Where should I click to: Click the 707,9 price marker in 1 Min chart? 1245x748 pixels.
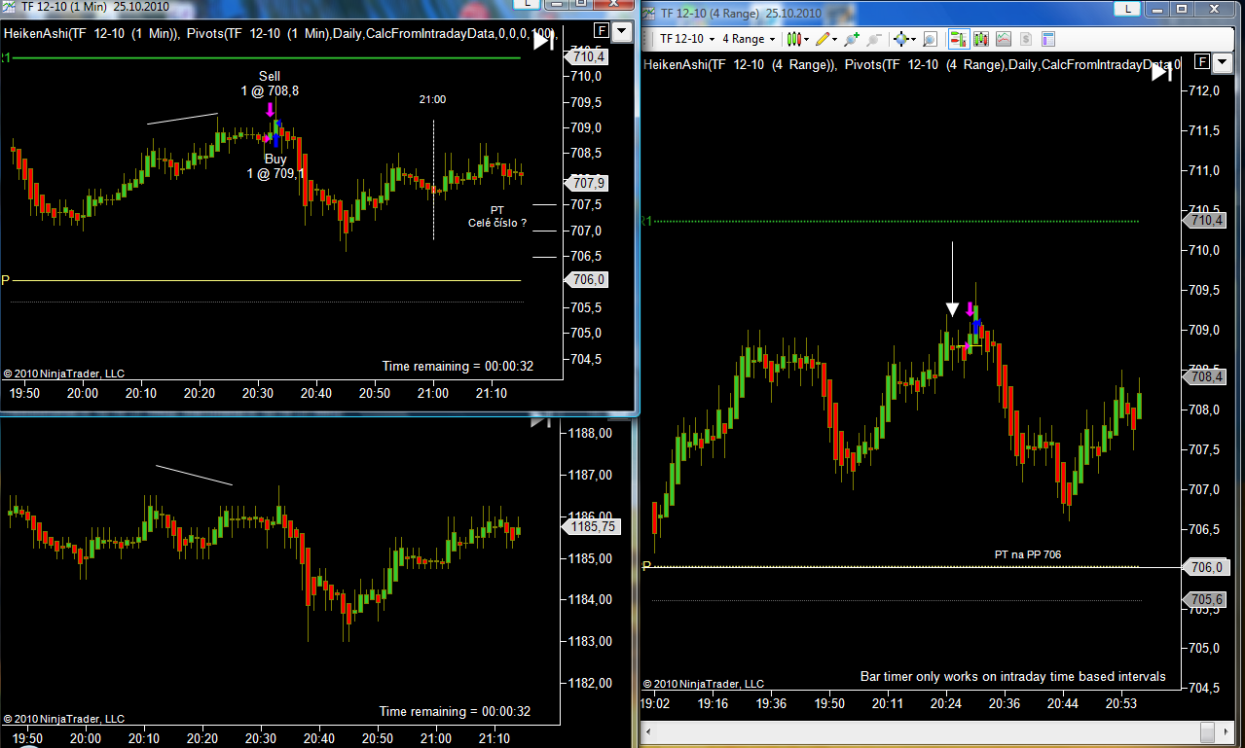point(585,183)
